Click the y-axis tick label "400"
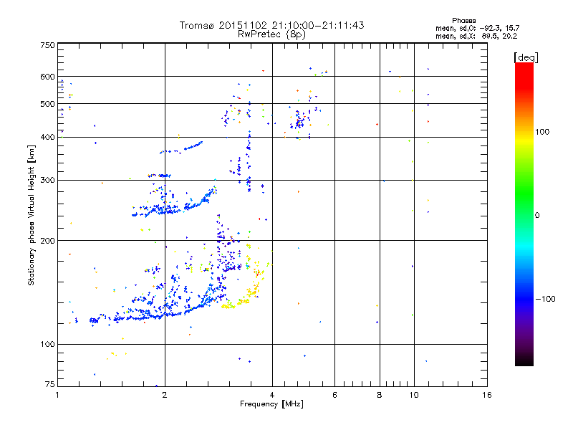 (47, 137)
